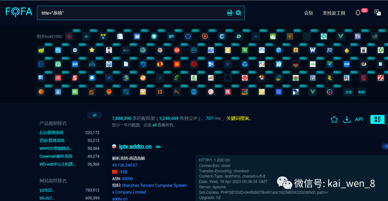Click the all pill above 产品规则排名
Viewport: 388px width, 201px height.
tap(94, 115)
